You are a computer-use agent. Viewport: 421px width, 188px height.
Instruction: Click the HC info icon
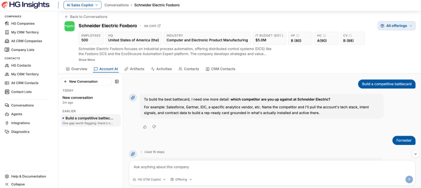click(x=324, y=36)
